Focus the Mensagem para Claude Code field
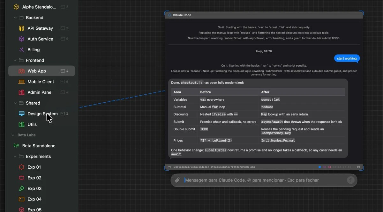 [264, 180]
